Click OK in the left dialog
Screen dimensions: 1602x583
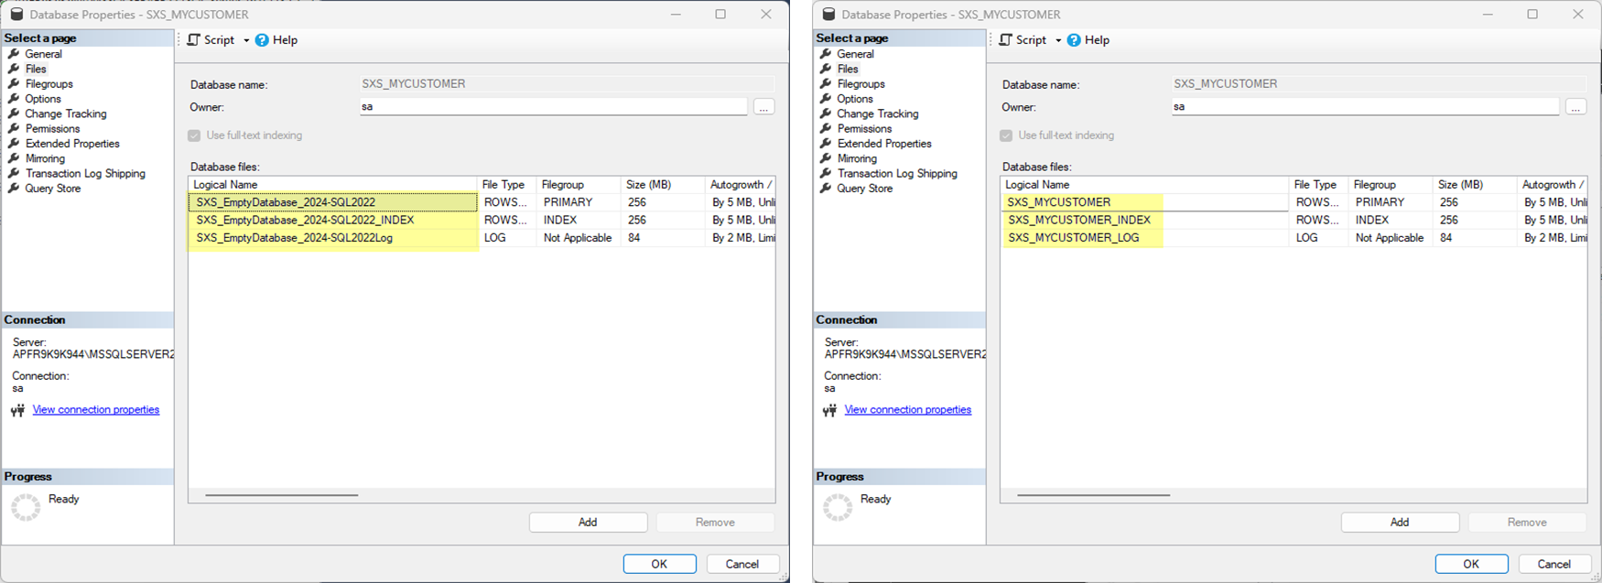(x=659, y=564)
